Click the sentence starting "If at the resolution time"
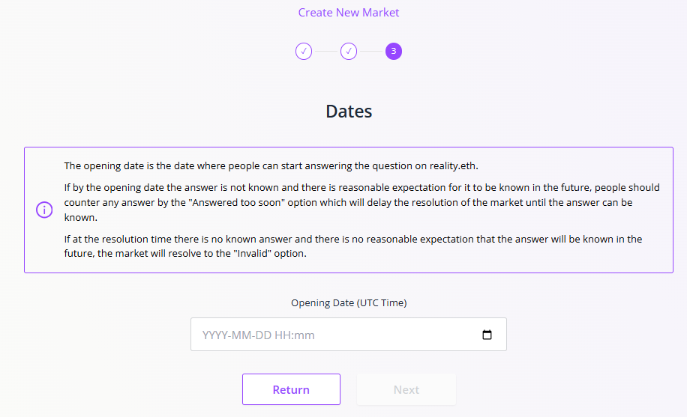The image size is (687, 417). (x=353, y=246)
